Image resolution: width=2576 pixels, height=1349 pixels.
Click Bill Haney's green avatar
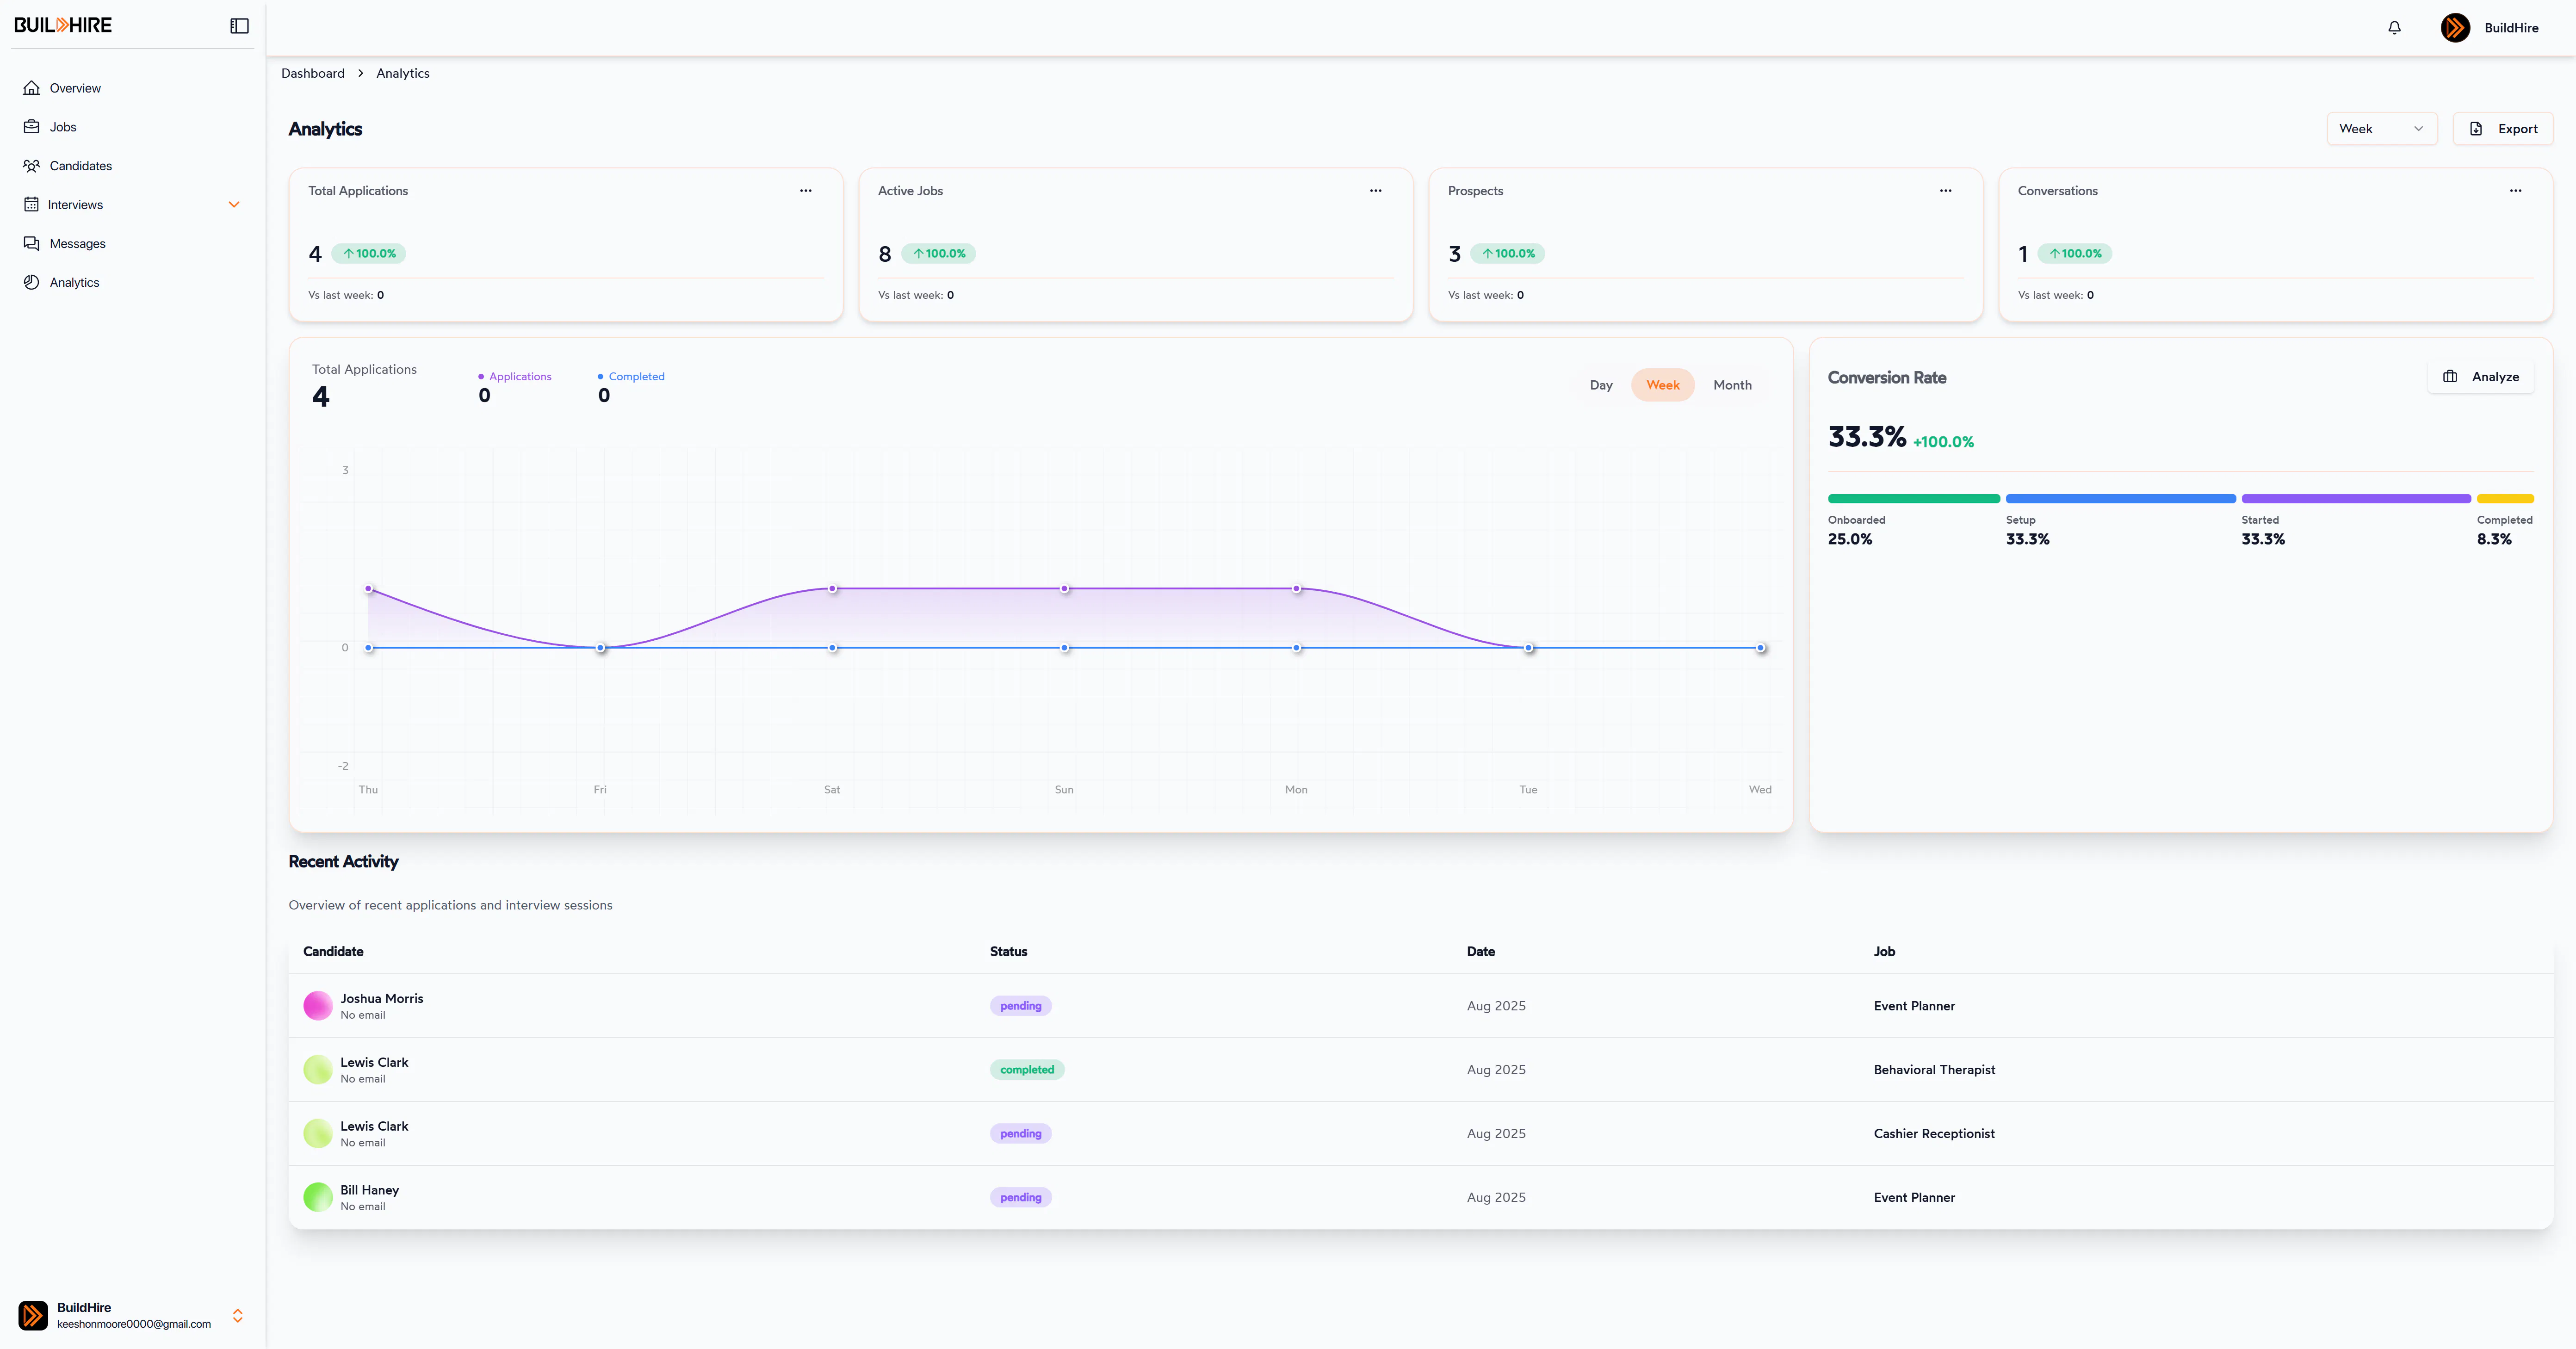[318, 1197]
